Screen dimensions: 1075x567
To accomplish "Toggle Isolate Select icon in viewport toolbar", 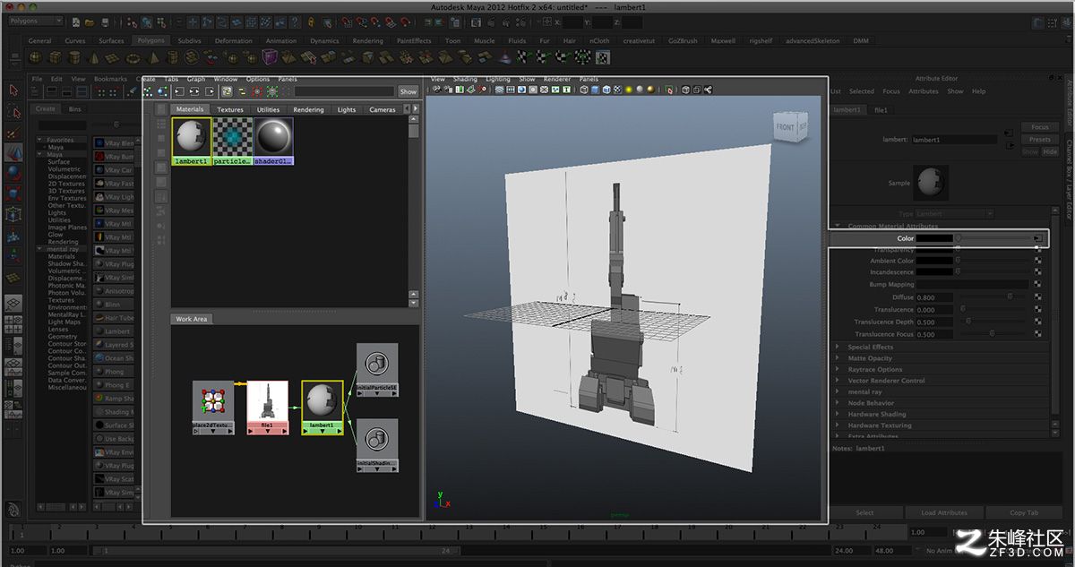I will coord(669,90).
